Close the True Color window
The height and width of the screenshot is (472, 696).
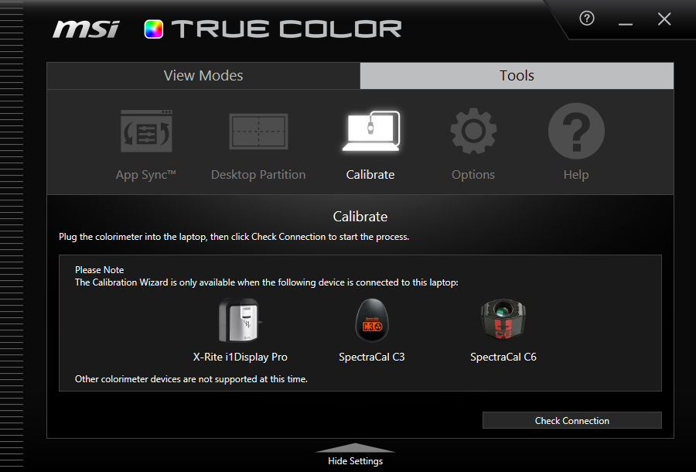click(x=664, y=19)
